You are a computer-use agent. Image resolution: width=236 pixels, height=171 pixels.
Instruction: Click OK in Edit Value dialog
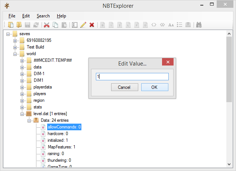tap(155, 87)
